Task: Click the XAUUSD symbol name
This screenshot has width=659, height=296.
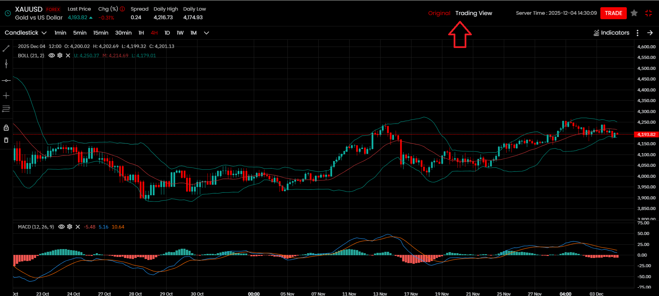Action: pyautogui.click(x=29, y=9)
